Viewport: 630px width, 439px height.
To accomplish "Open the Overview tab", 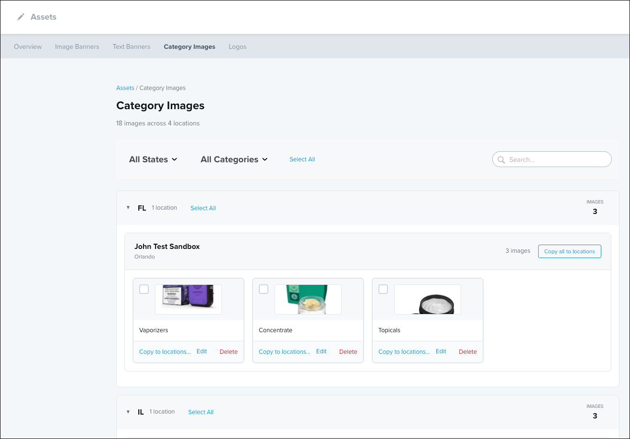I will click(28, 47).
